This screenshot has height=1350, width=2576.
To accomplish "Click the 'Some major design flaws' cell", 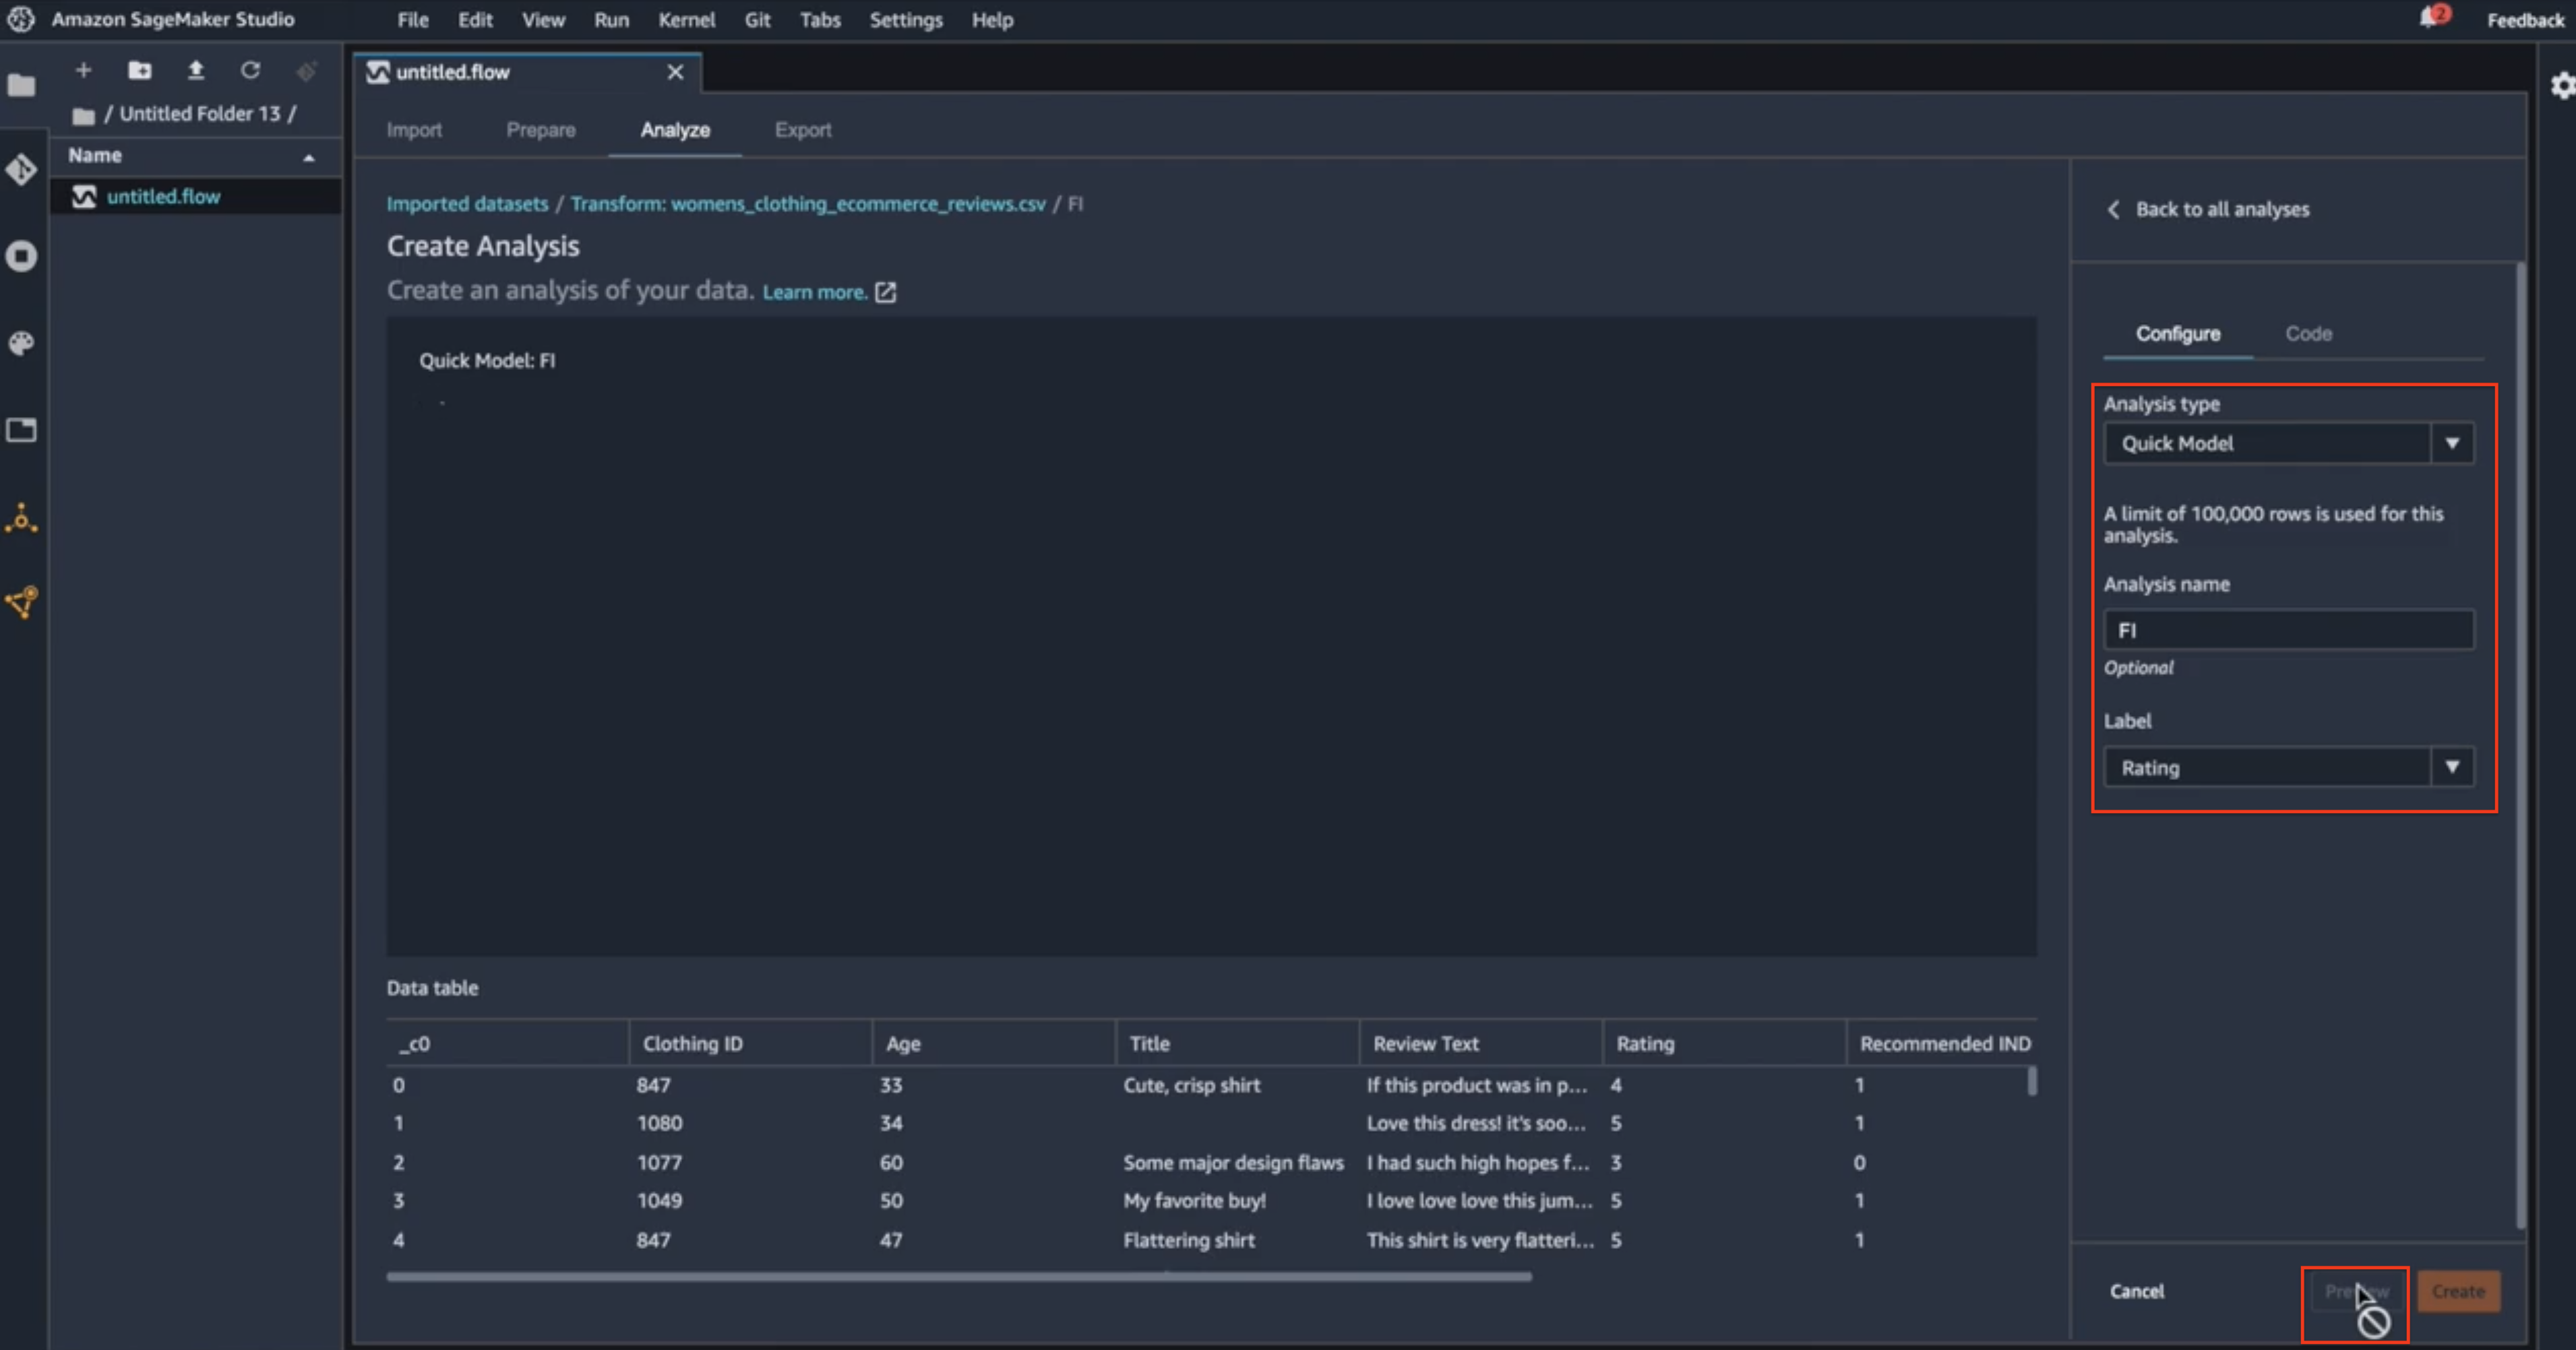I will [x=1233, y=1163].
